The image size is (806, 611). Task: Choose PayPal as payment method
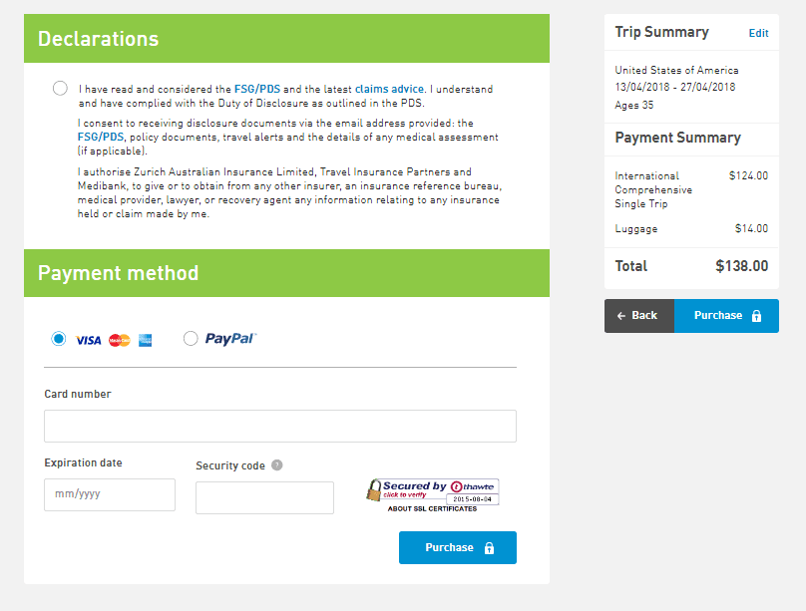pyautogui.click(x=191, y=339)
